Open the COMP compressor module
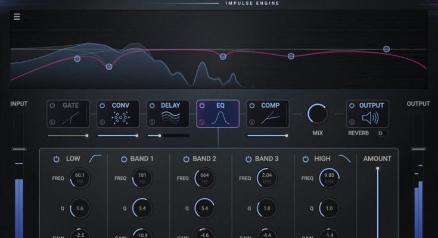Viewport: 438px width, 238px height. click(x=268, y=114)
